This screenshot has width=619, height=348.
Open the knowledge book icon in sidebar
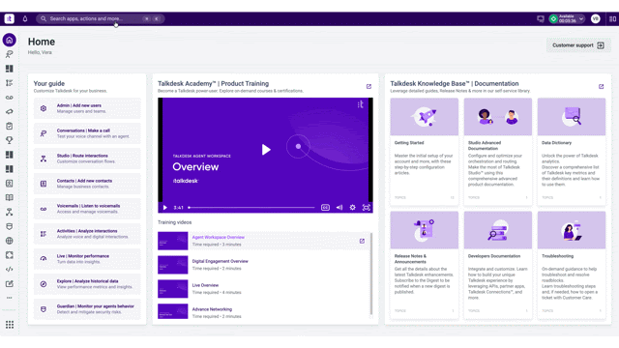point(10,197)
